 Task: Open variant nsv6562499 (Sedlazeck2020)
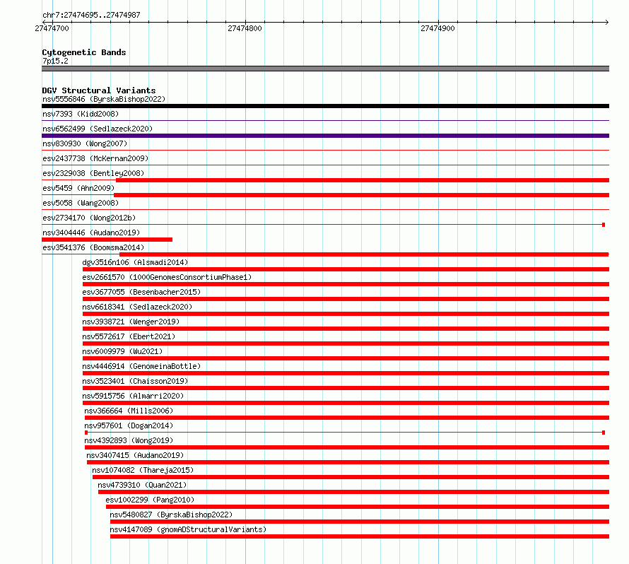pos(98,129)
